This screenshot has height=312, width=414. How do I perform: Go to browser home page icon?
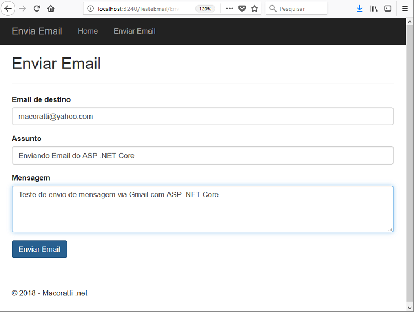pyautogui.click(x=51, y=9)
